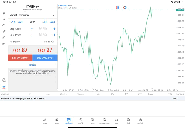Image resolution: width=185 pixels, height=129 pixels.
Task: Increase volume by +0.1
Action: tap(45, 22)
